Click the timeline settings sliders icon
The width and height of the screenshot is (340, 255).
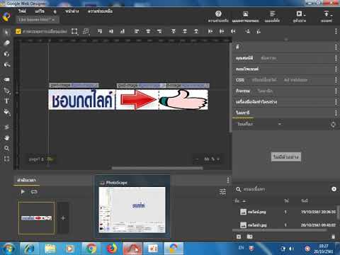point(222,192)
